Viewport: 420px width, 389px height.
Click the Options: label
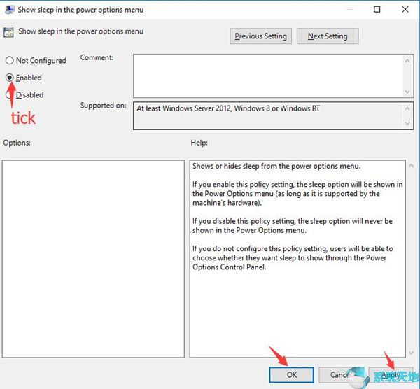pos(17,143)
